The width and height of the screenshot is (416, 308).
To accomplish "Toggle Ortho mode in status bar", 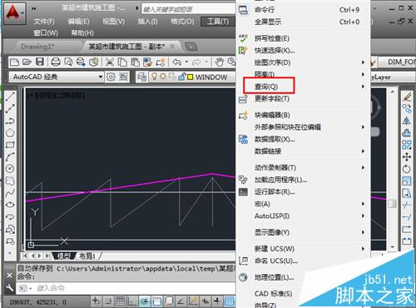I will point(132,301).
